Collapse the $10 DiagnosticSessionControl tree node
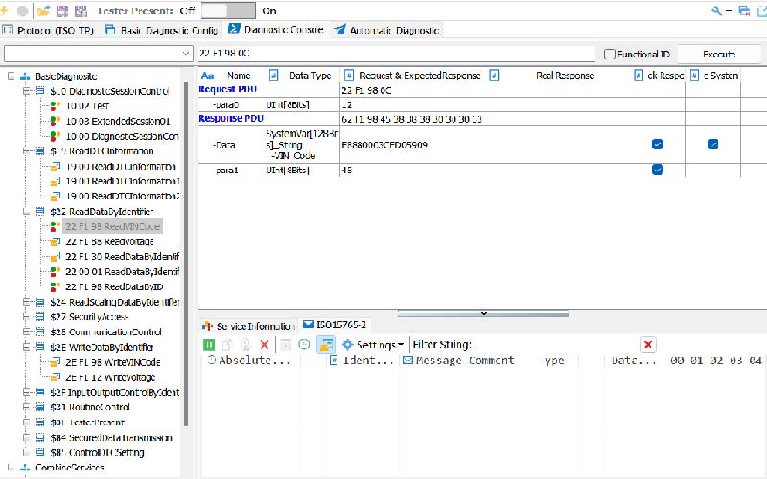The height and width of the screenshot is (479, 767). [x=25, y=91]
